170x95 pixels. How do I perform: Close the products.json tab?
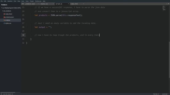(x=38, y=4)
